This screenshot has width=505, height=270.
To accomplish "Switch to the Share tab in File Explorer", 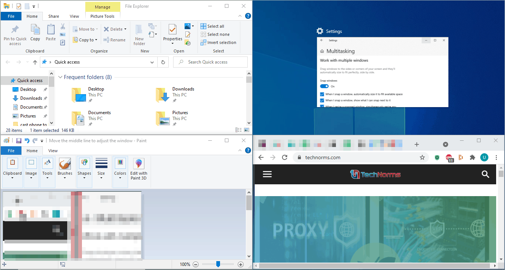I will (x=53, y=16).
